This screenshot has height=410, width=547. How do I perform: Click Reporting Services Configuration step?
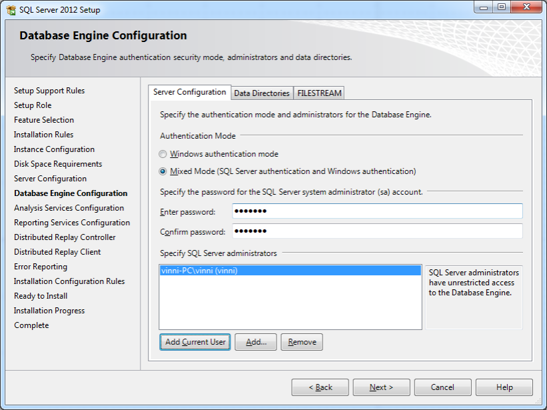click(72, 223)
